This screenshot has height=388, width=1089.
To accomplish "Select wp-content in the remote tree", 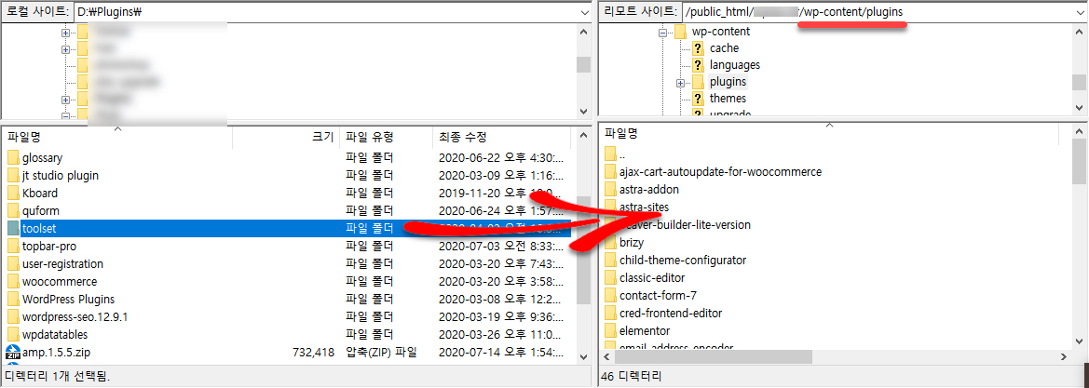I will (x=721, y=32).
